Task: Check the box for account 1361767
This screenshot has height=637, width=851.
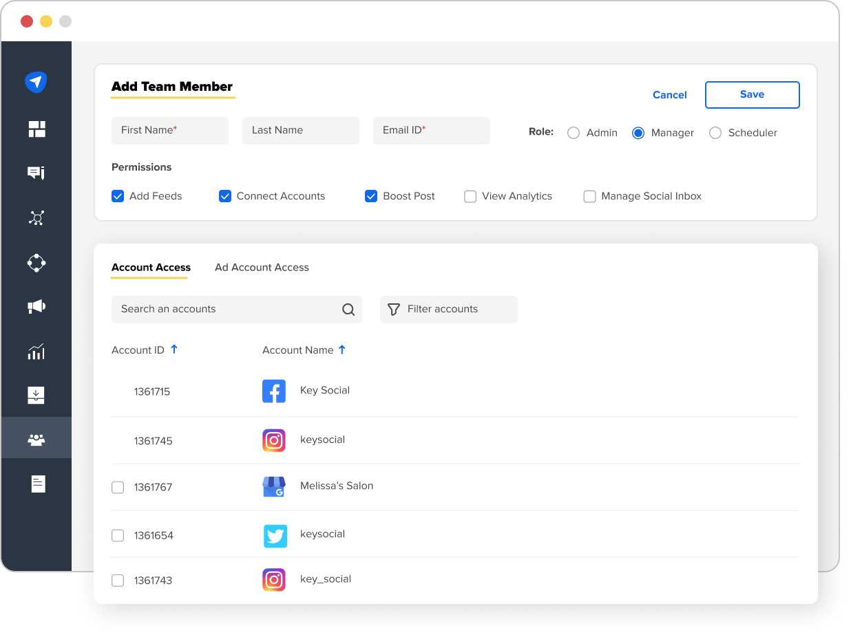Action: (x=118, y=487)
